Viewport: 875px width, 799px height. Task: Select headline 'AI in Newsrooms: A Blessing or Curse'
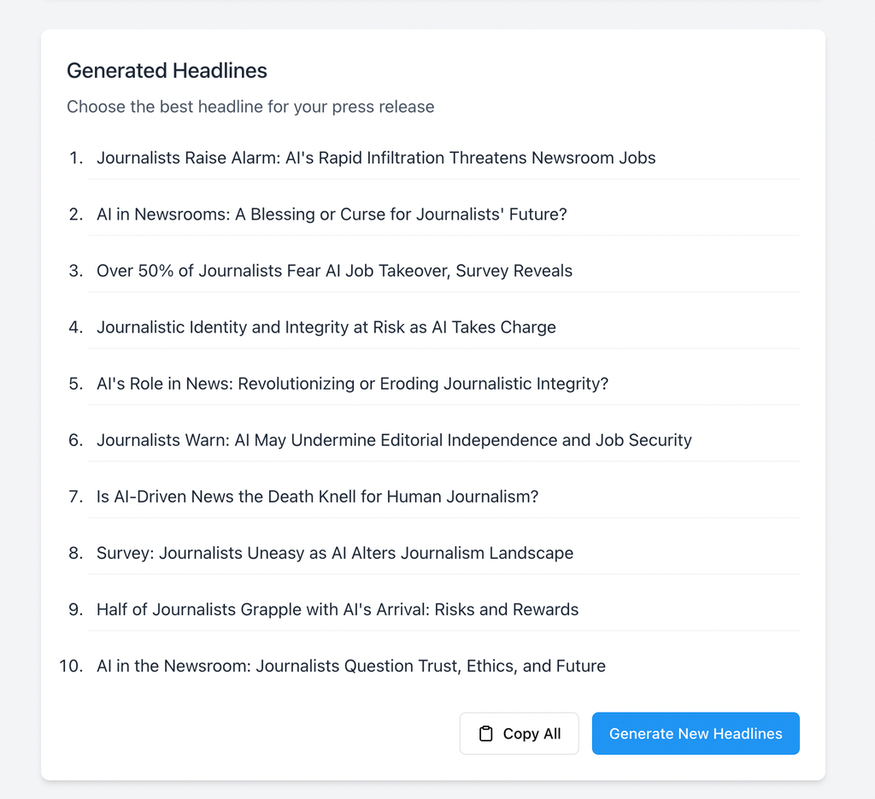332,214
